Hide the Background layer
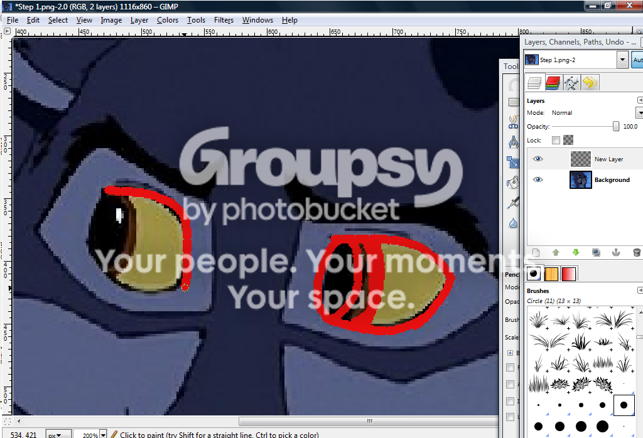The image size is (643, 438). click(538, 179)
